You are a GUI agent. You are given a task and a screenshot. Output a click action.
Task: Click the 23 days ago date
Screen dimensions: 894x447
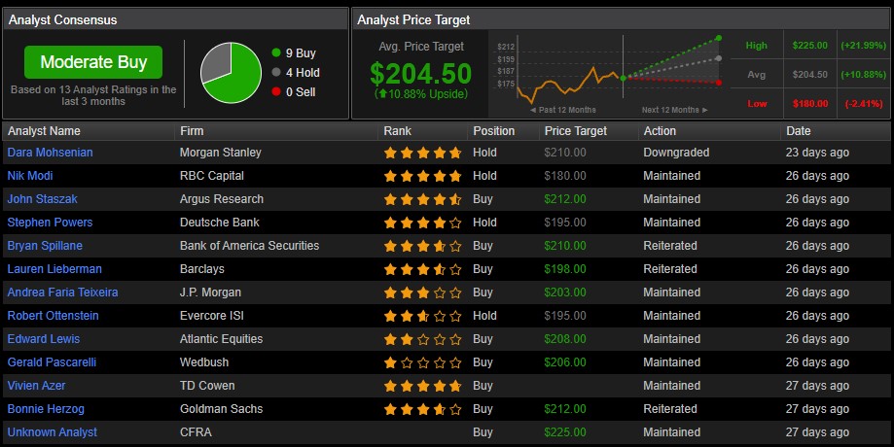(817, 153)
